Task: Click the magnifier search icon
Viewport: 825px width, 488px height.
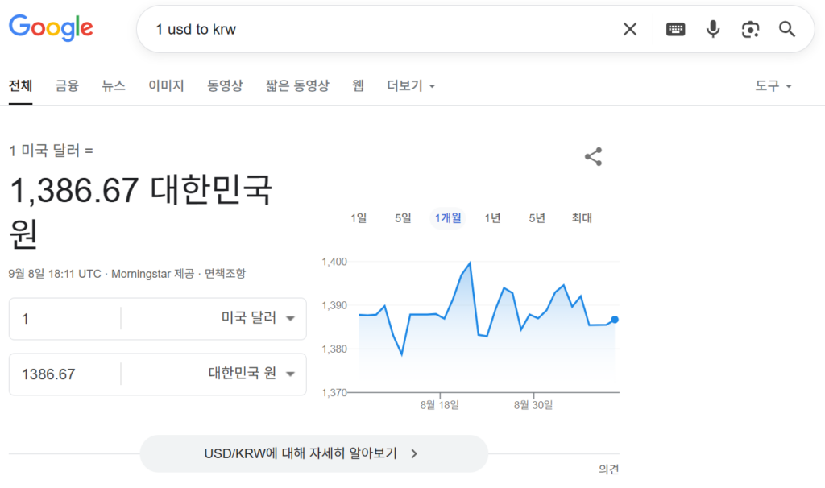Action: point(787,30)
